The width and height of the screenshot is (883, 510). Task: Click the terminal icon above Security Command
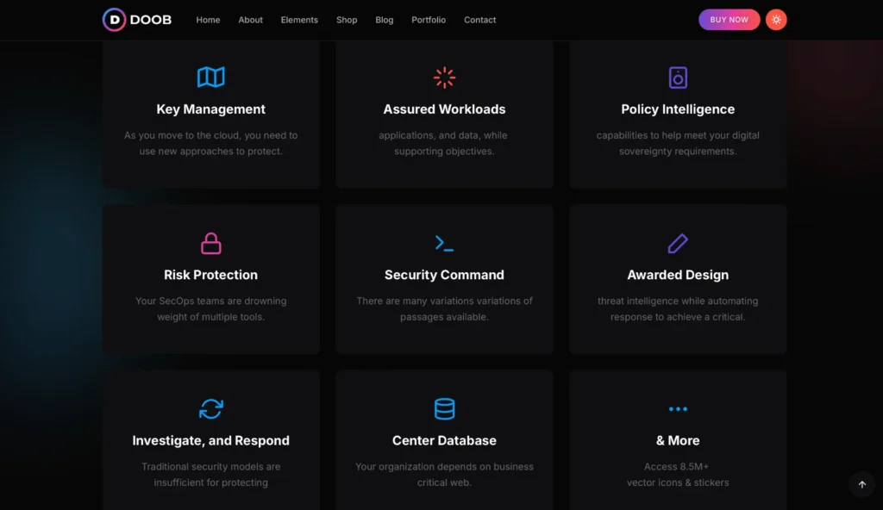click(x=444, y=243)
